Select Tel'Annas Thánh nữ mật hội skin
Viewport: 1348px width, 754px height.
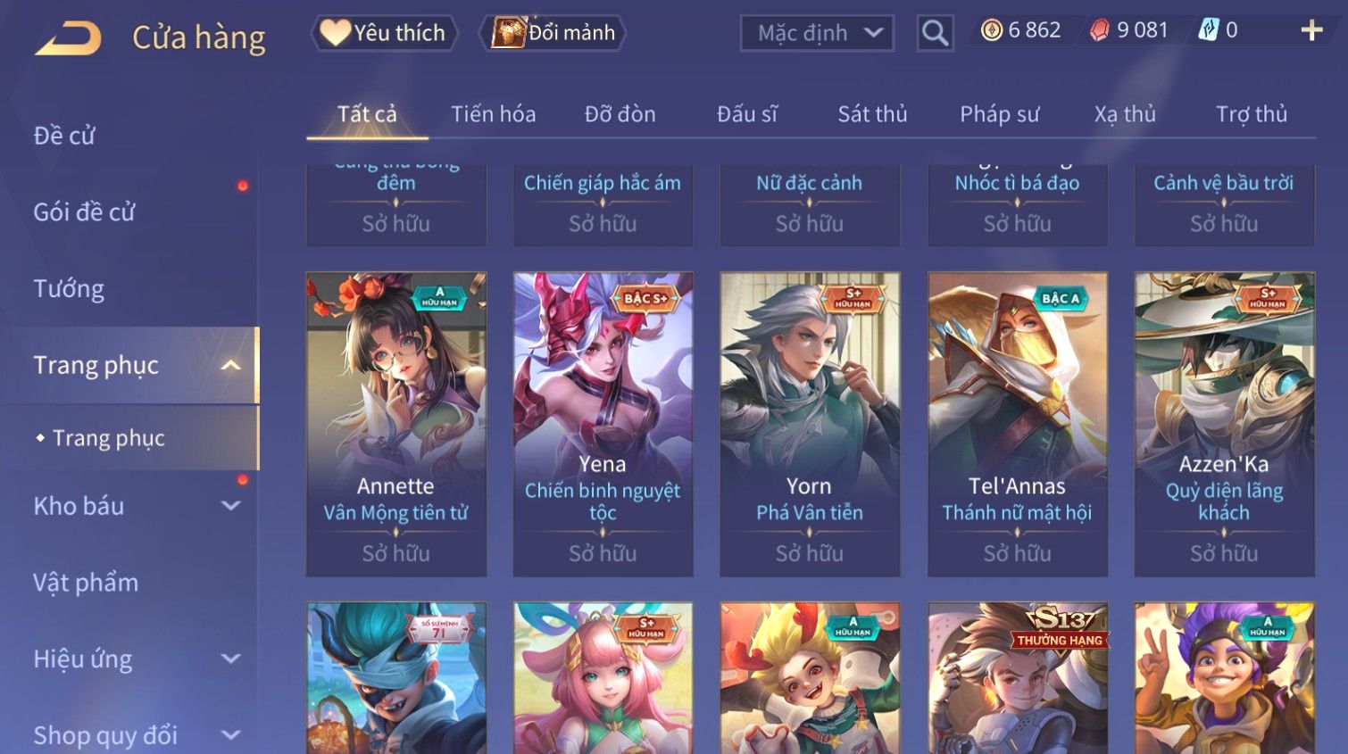pyautogui.click(x=1018, y=424)
